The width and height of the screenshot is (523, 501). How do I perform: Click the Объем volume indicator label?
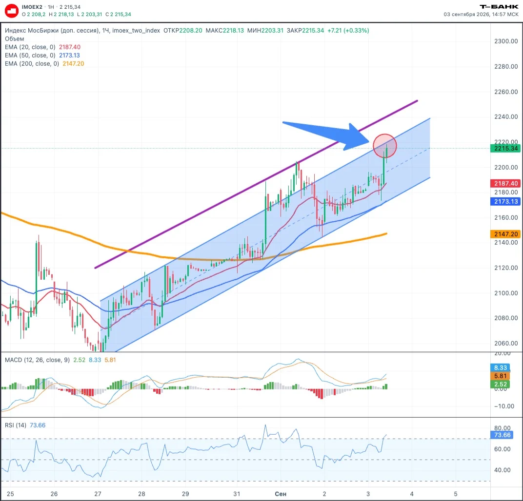(x=14, y=39)
